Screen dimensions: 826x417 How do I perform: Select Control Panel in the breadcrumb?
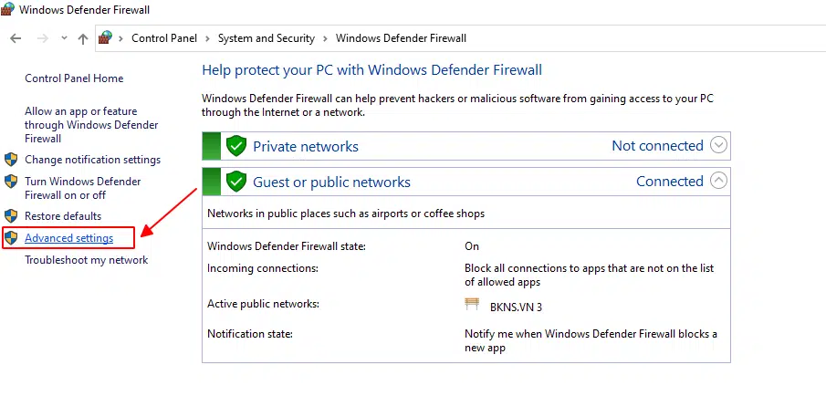click(165, 38)
